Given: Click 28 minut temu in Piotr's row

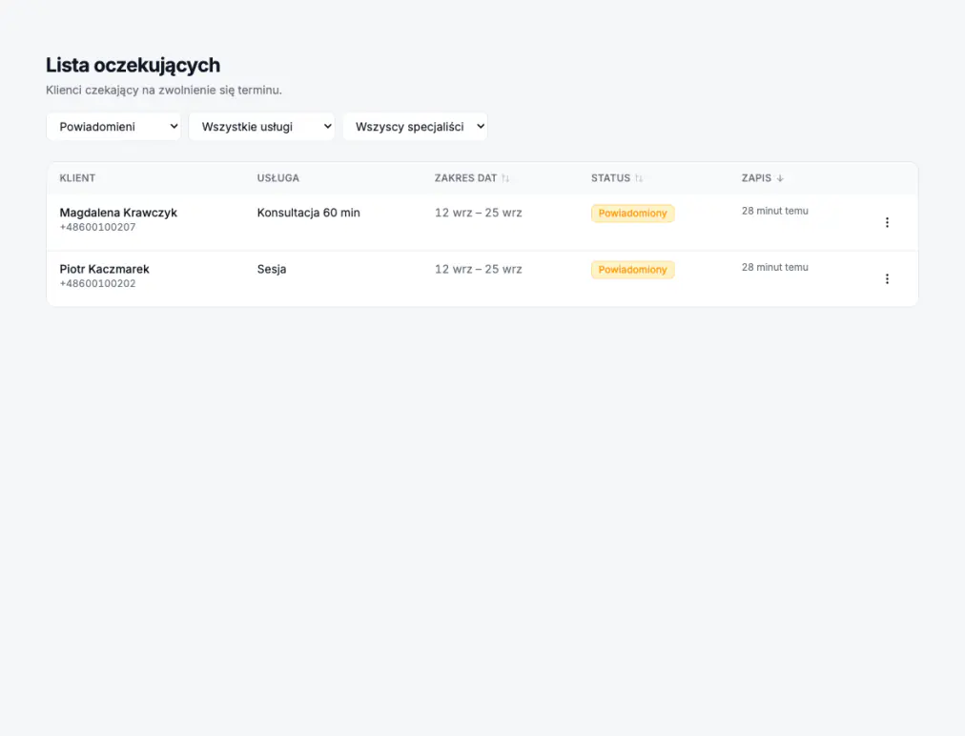Looking at the screenshot, I should [x=775, y=267].
